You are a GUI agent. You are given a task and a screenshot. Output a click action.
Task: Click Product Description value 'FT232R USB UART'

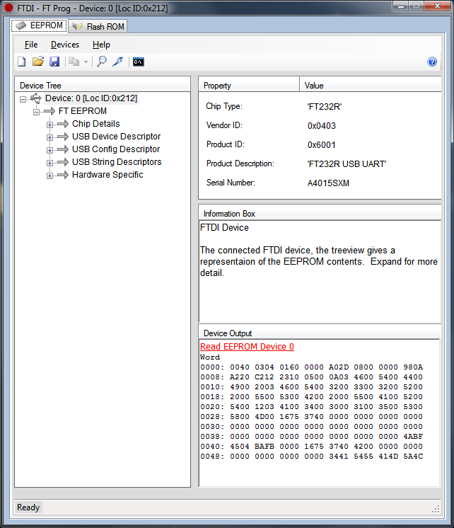347,164
